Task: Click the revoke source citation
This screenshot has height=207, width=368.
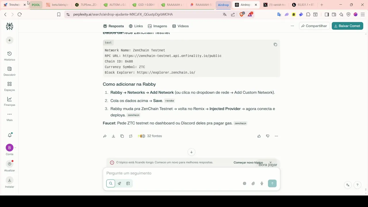Action: click(170, 101)
